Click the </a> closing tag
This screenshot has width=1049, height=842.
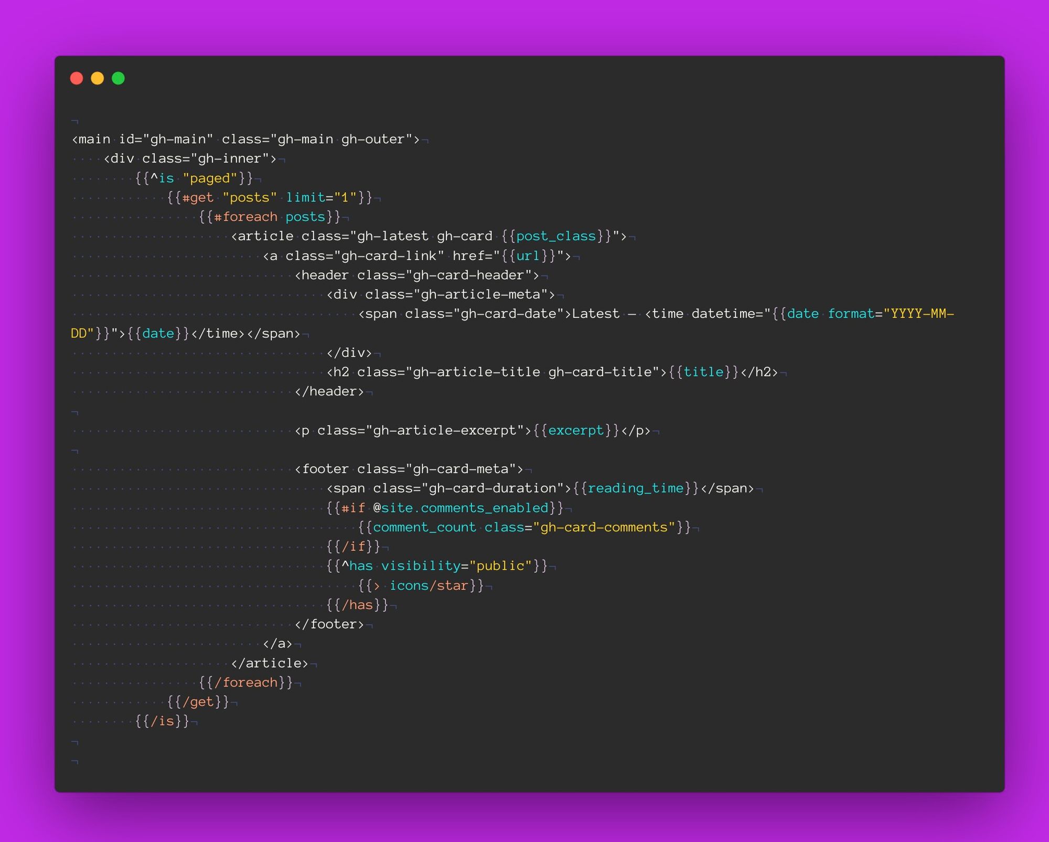(277, 644)
